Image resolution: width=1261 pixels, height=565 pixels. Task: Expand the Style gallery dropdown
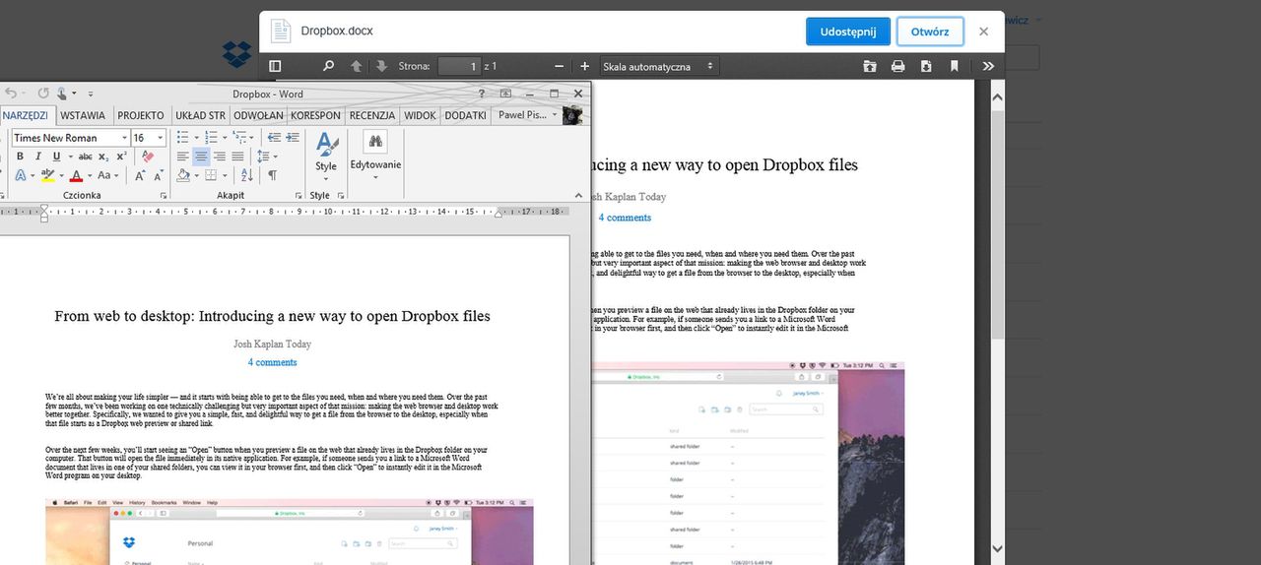point(326,179)
